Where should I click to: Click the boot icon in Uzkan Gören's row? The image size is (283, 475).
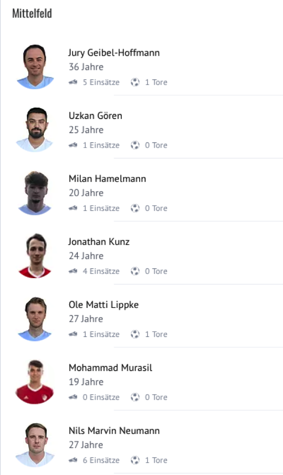coord(73,145)
